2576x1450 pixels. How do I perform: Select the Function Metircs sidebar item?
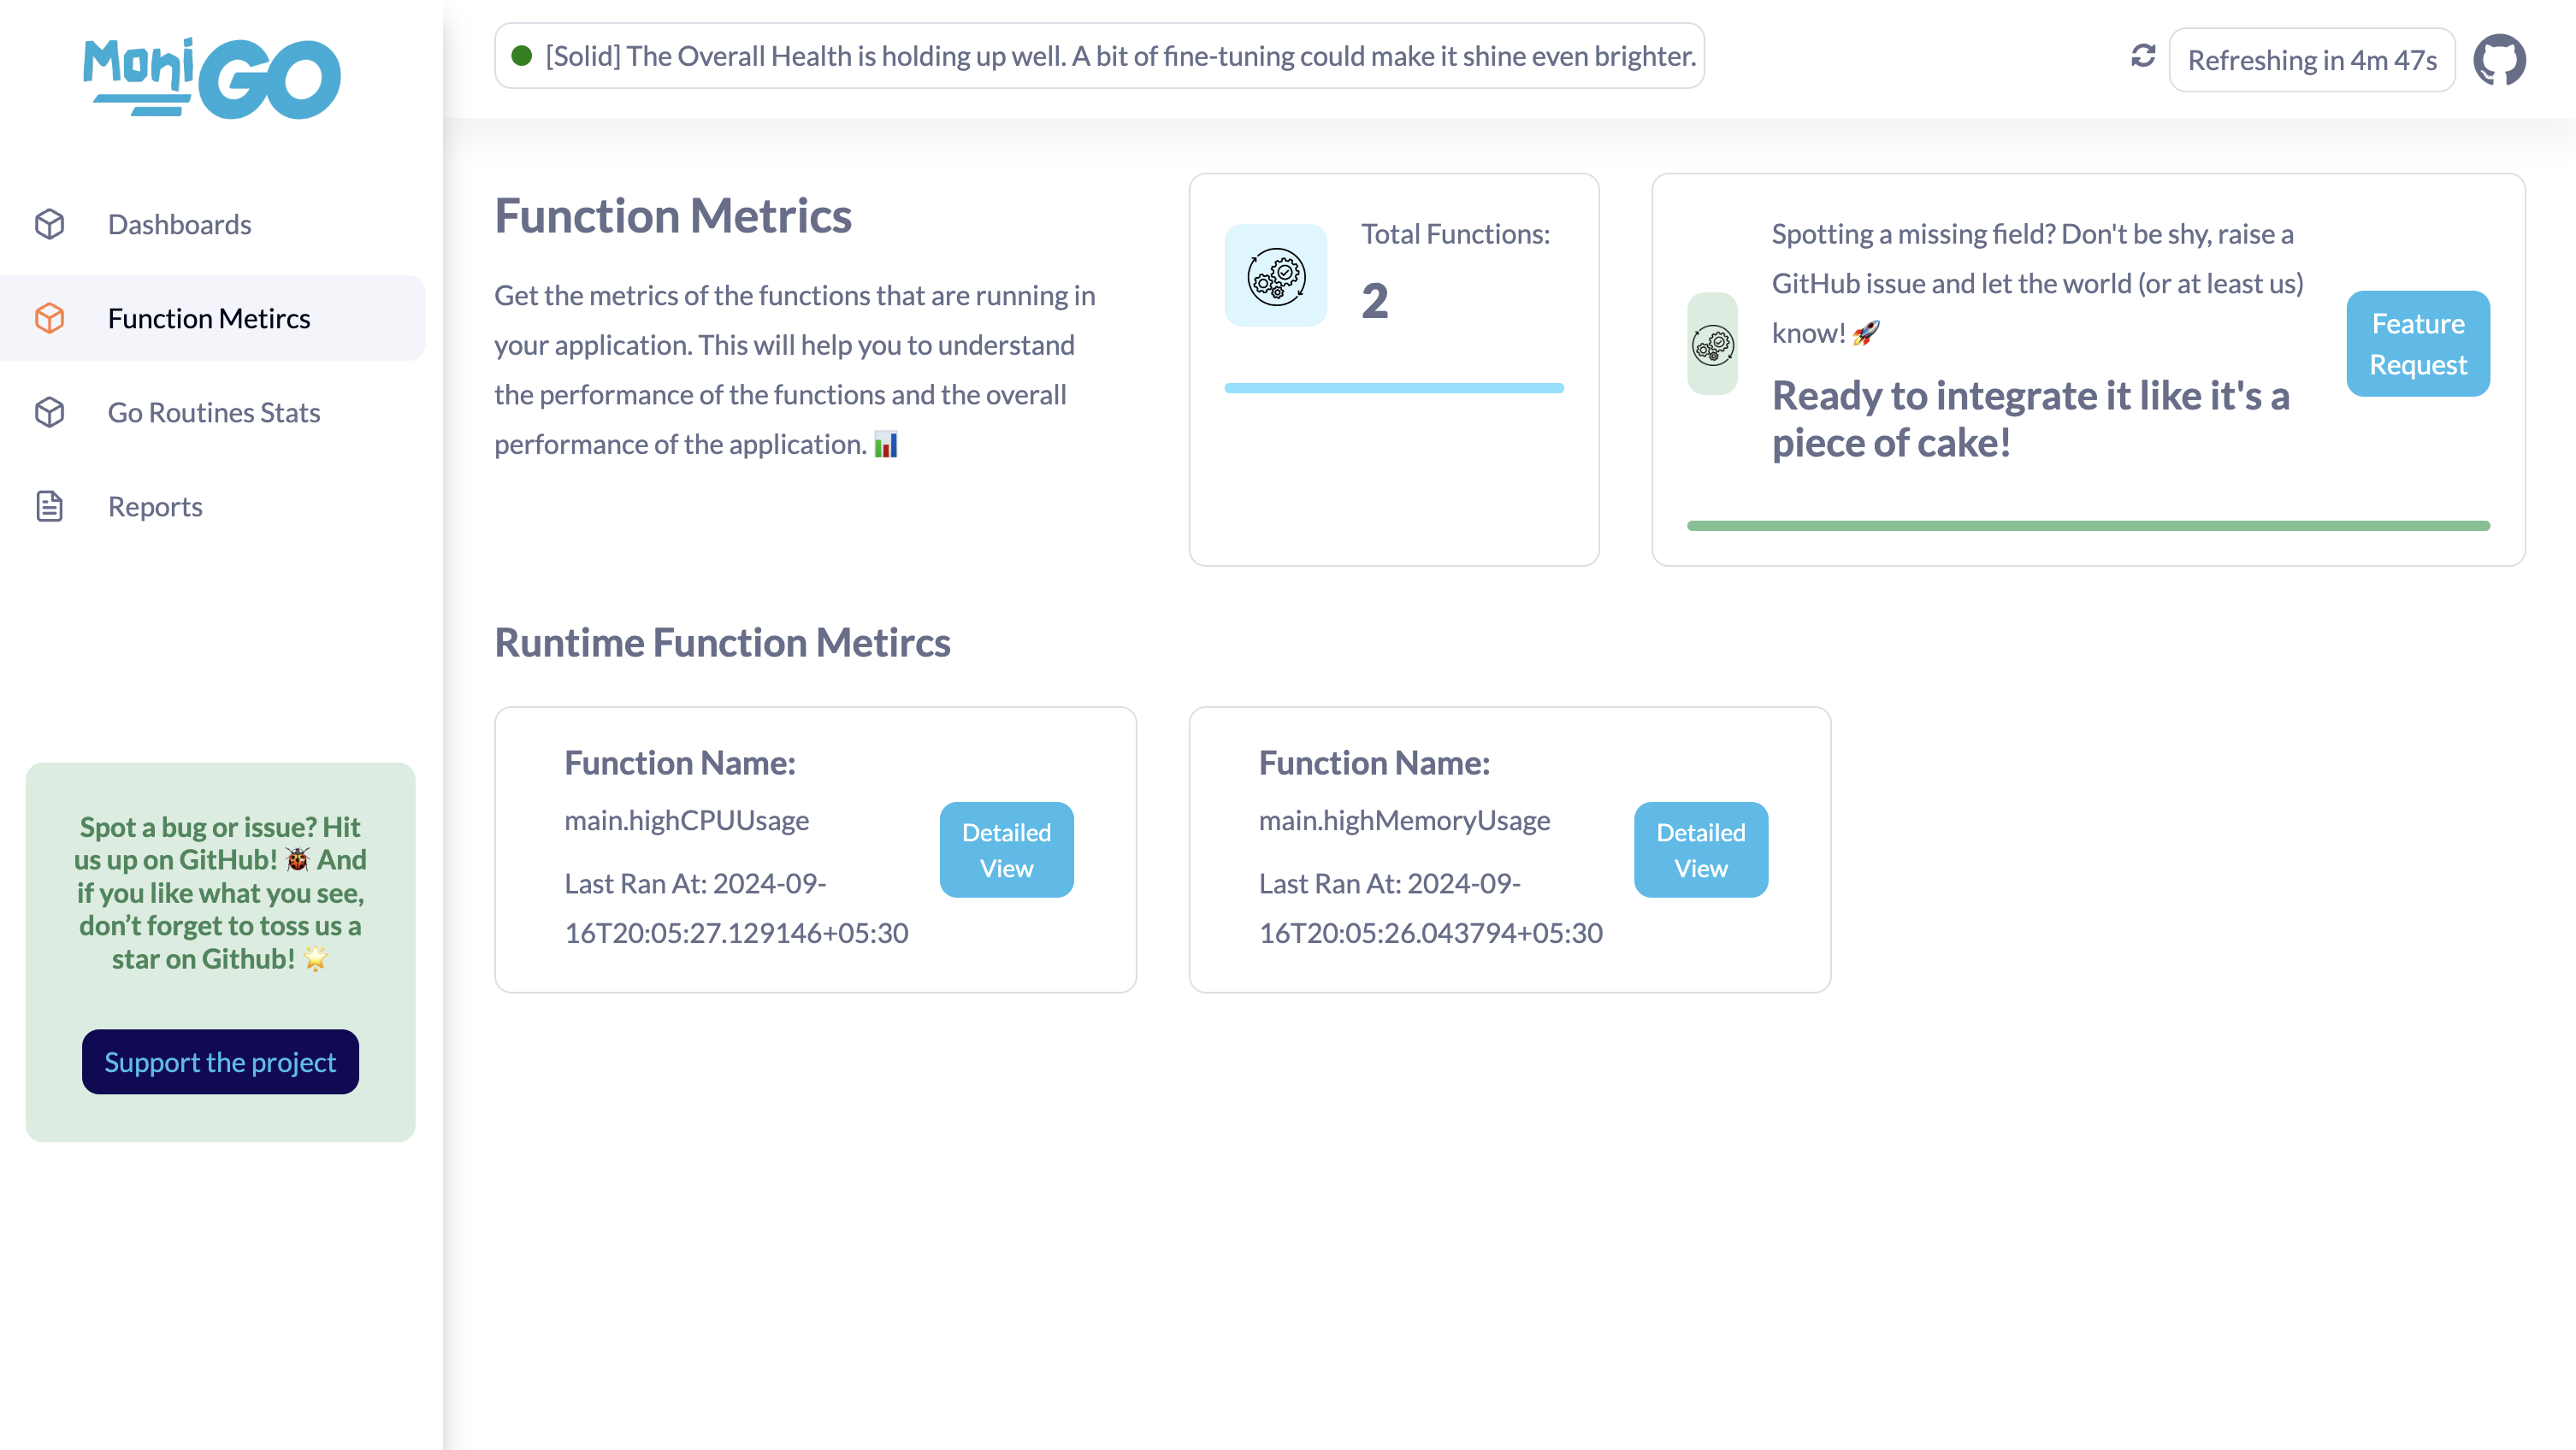209,318
